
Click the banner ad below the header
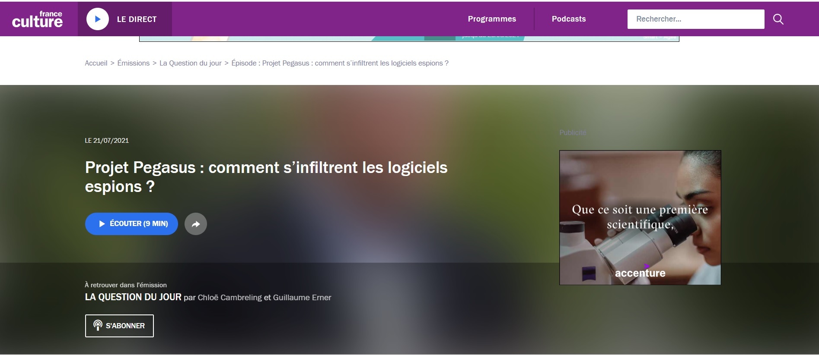[409, 39]
